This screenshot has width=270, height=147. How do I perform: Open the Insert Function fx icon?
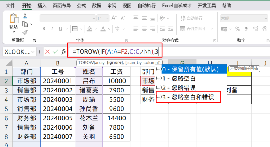[x=64, y=51]
